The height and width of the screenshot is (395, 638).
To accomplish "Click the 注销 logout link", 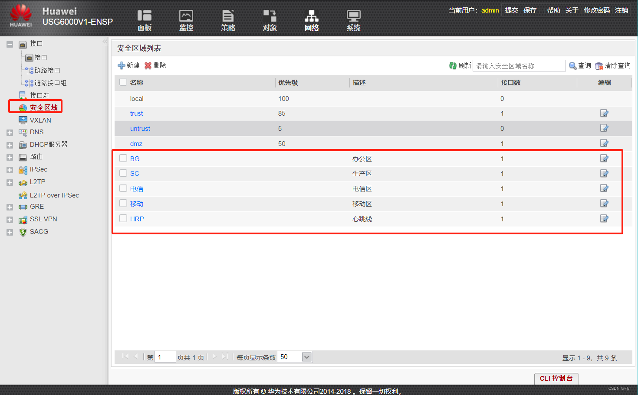I will click(x=622, y=10).
